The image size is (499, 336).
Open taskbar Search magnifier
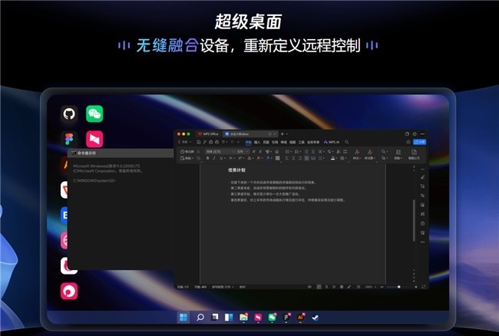tap(200, 316)
